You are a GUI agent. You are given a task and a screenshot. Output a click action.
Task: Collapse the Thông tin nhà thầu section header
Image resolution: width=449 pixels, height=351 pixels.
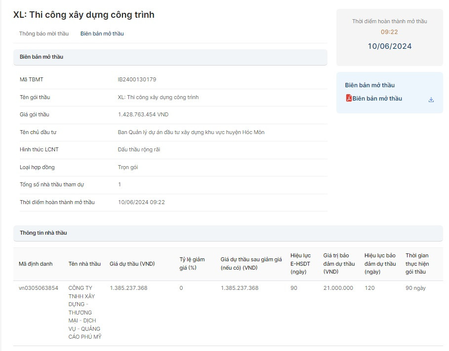click(228, 233)
